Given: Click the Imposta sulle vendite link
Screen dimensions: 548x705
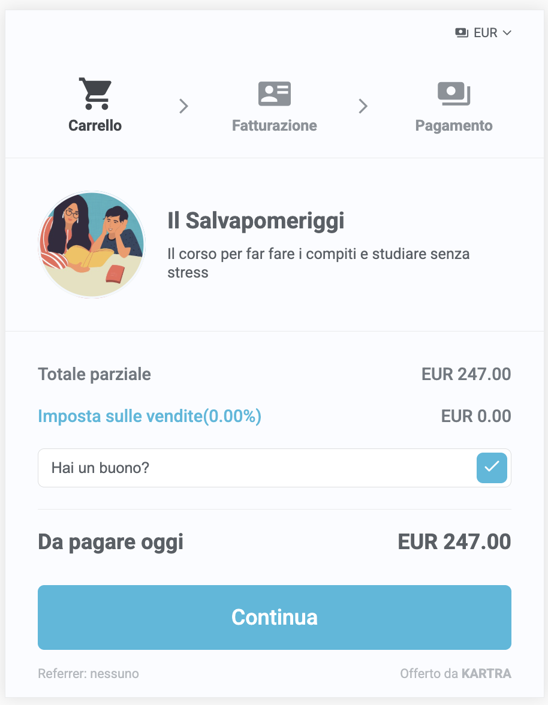Looking at the screenshot, I should click(149, 416).
